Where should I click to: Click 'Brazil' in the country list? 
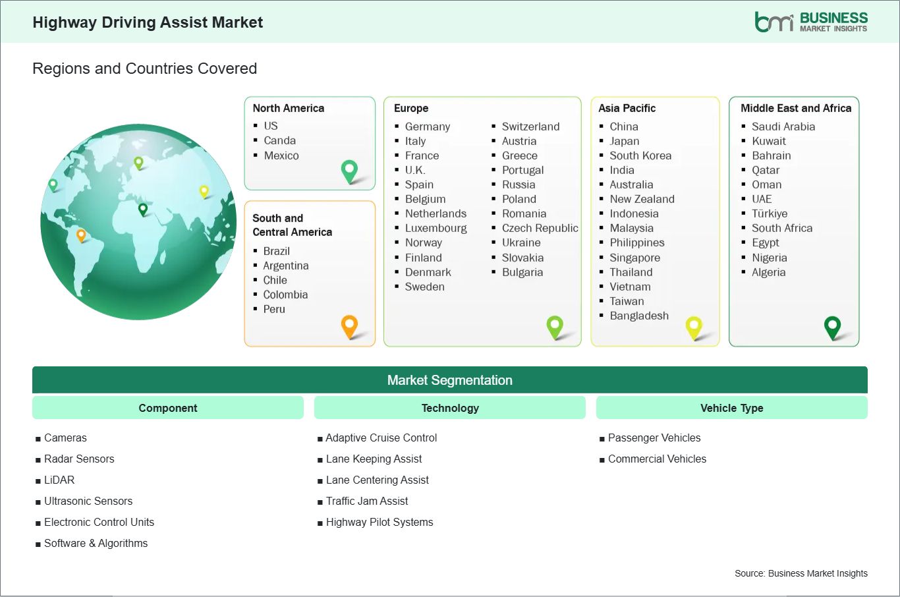277,251
